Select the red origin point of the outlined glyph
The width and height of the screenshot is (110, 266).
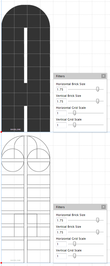click(x=1, y=263)
